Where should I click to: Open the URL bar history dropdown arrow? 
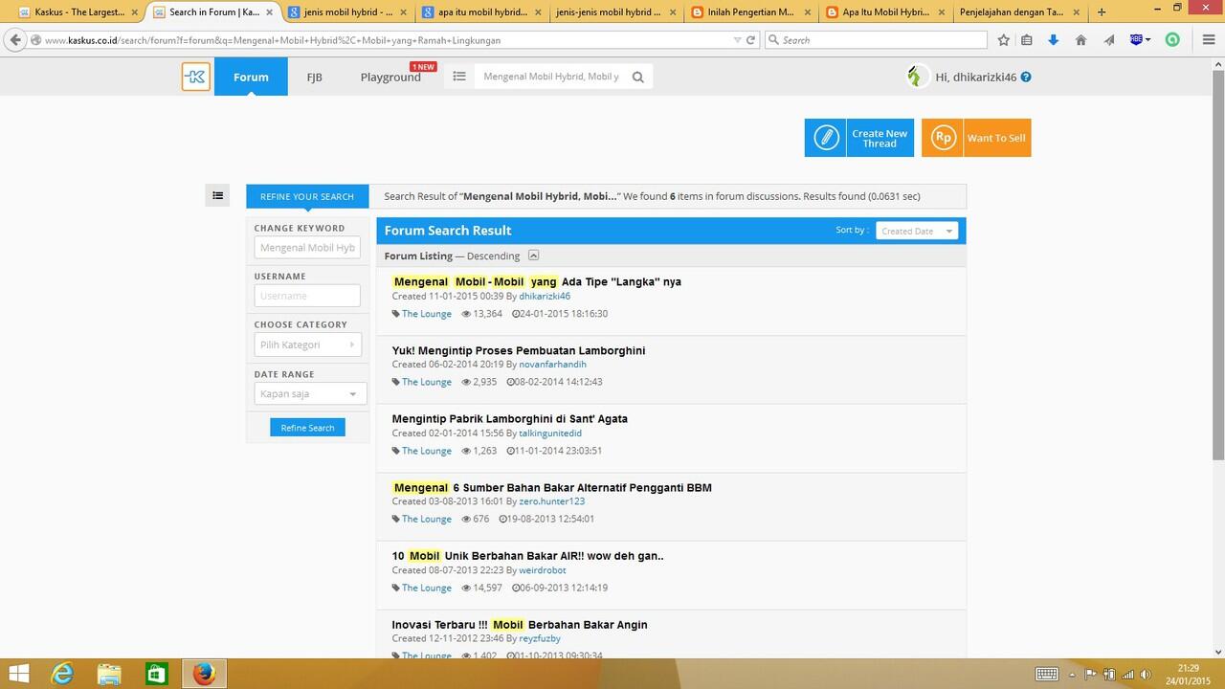(737, 40)
